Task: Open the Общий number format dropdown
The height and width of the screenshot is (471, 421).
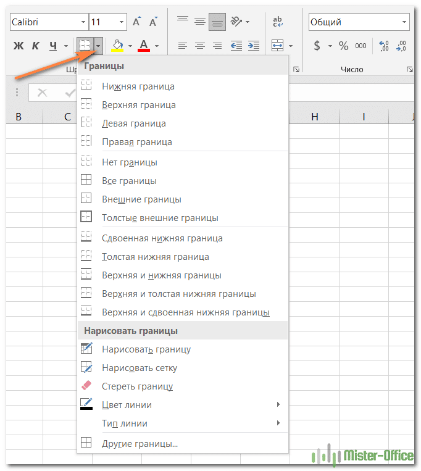Action: tap(404, 22)
